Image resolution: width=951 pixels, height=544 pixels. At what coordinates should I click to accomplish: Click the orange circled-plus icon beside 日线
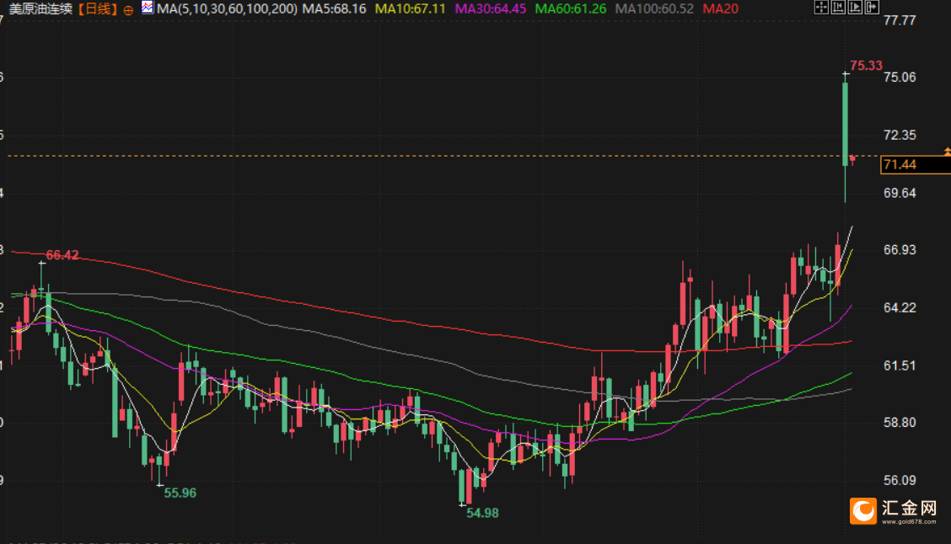coord(128,10)
